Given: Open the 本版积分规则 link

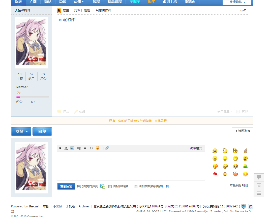Looking at the screenshot, I should [x=239, y=185].
